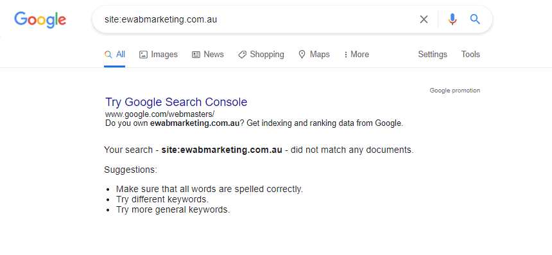Open the Tools filter options
The image size is (552, 255).
(470, 55)
